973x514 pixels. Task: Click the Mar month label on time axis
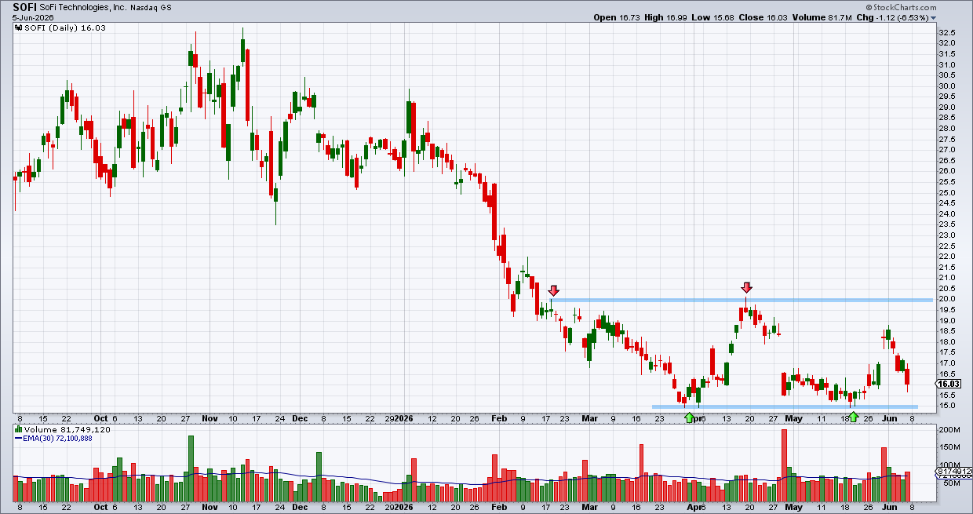point(591,420)
